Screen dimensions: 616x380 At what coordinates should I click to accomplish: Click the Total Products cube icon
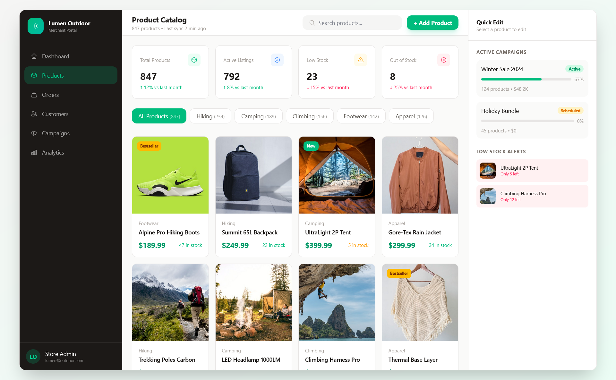tap(194, 60)
